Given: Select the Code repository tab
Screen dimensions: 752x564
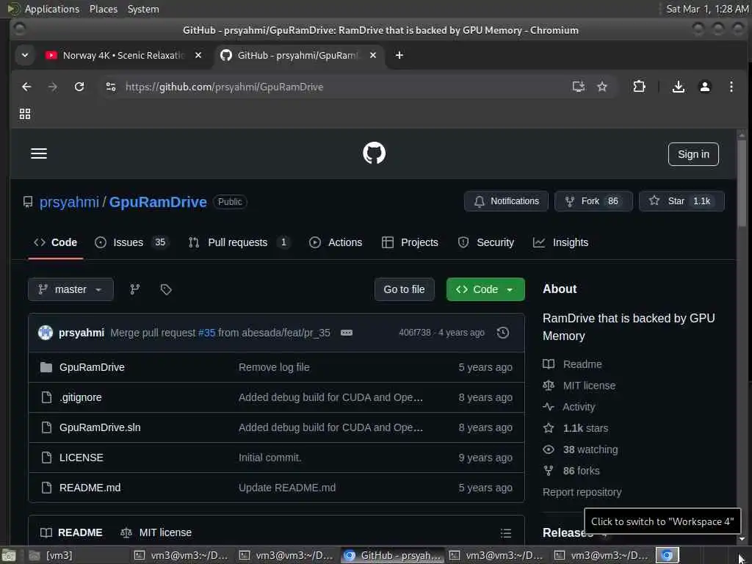Looking at the screenshot, I should point(56,242).
